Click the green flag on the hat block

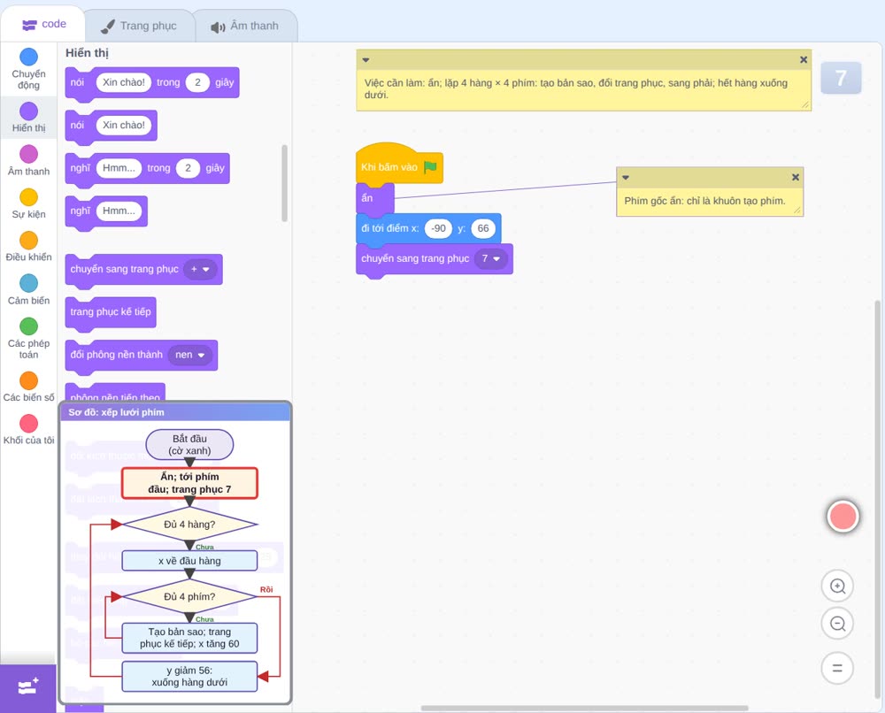pyautogui.click(x=431, y=167)
